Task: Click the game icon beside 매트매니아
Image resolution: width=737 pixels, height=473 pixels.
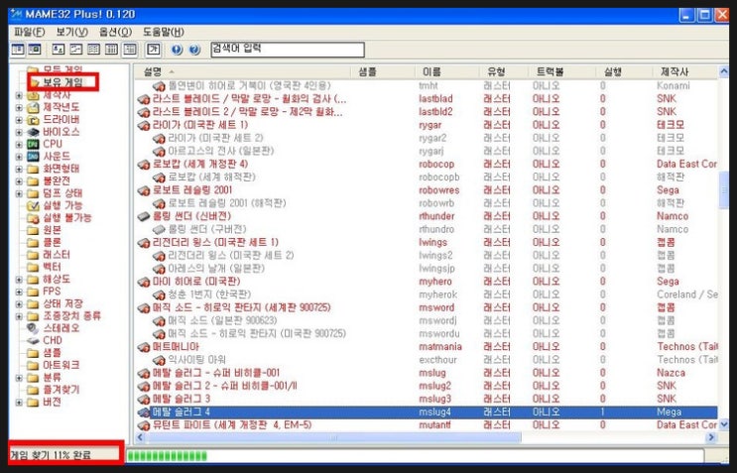Action: (x=144, y=347)
